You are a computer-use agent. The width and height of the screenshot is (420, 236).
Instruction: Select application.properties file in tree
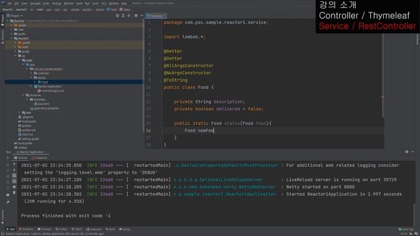pos(45,108)
